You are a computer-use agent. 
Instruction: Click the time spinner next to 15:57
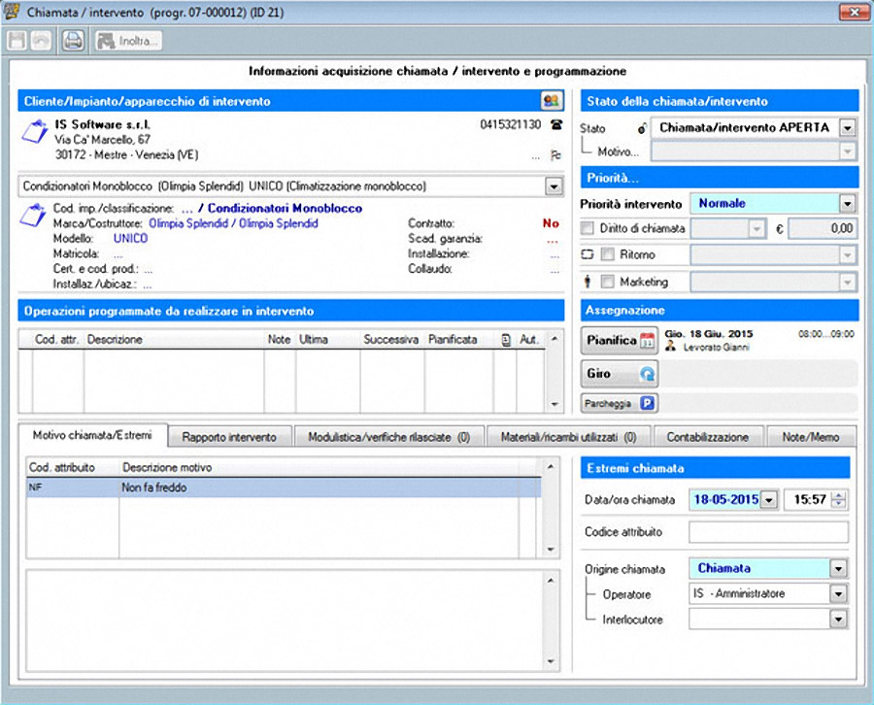tap(839, 500)
